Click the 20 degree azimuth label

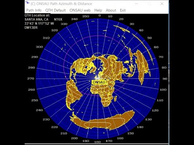tap(121, 19)
